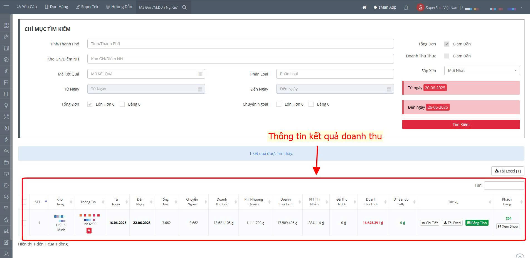Select the reply arrow icon in the sidebar
This screenshot has width=530, height=258.
click(6, 151)
